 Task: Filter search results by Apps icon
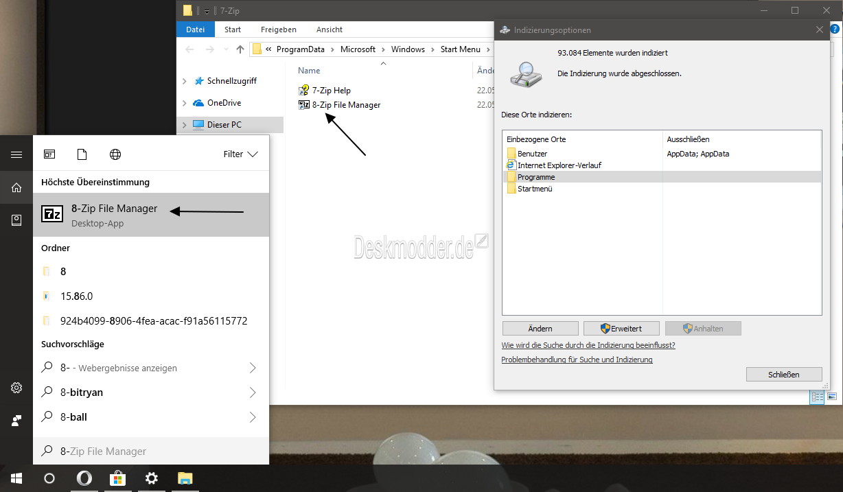tap(49, 154)
